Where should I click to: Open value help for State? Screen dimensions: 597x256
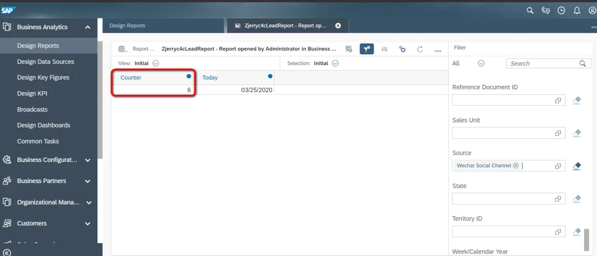coord(558,199)
